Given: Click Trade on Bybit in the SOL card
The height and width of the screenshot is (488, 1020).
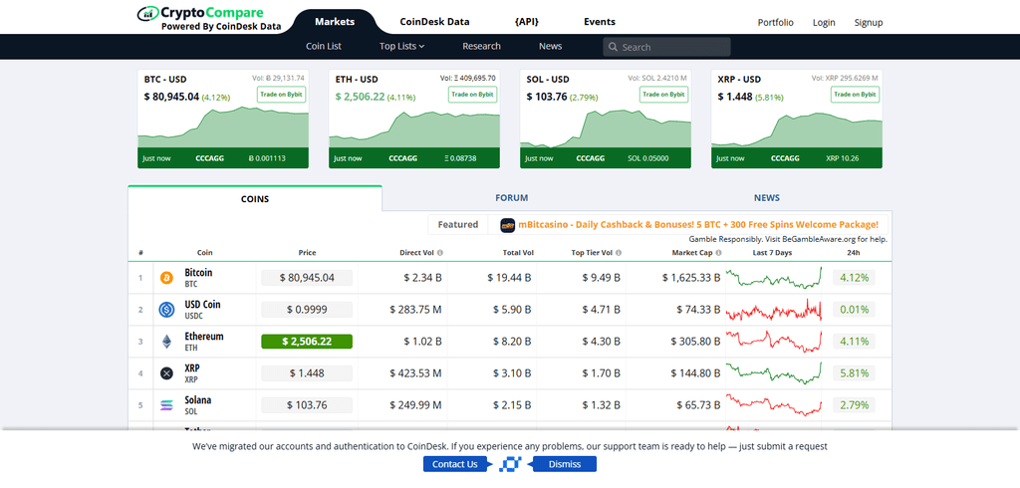Looking at the screenshot, I should click(663, 95).
